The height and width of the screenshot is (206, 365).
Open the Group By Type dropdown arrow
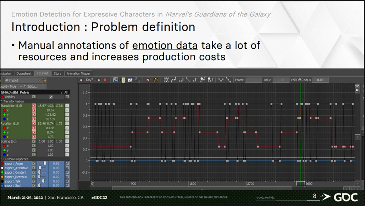[21, 87]
